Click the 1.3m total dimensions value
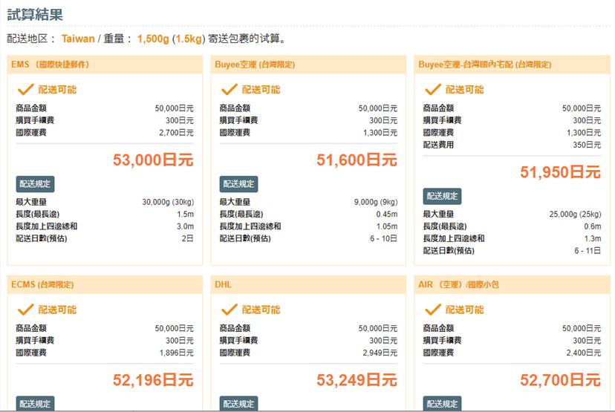615x412 pixels. click(x=592, y=238)
